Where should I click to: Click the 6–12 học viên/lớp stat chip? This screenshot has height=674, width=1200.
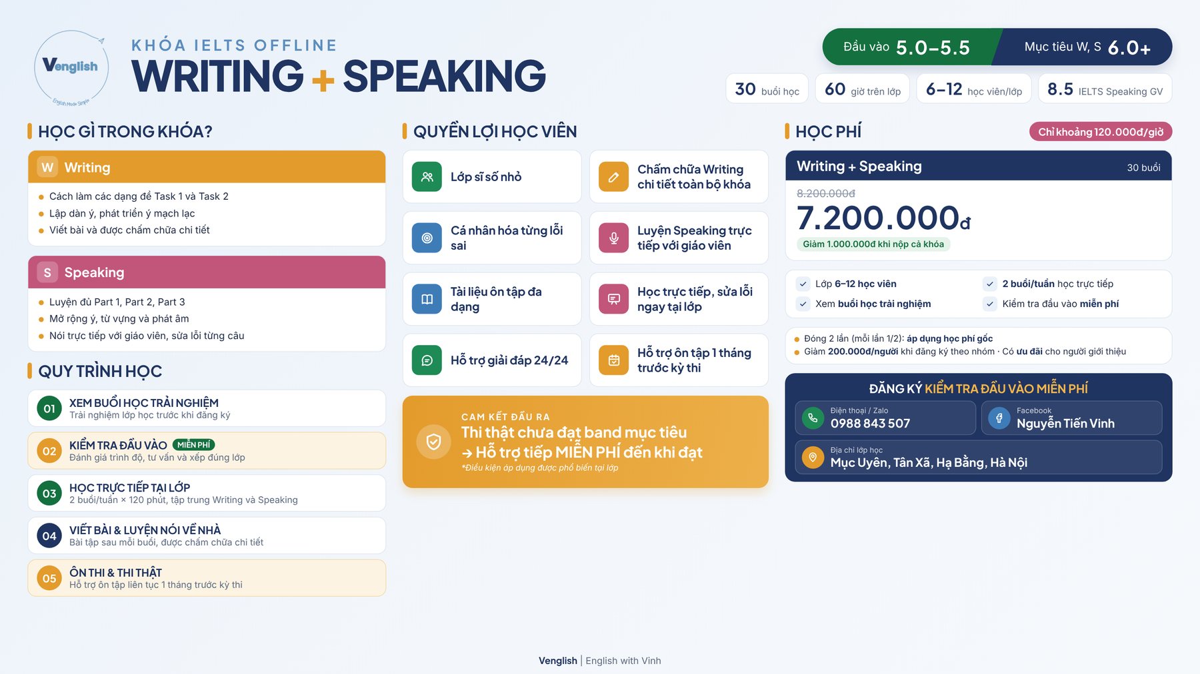coord(974,89)
